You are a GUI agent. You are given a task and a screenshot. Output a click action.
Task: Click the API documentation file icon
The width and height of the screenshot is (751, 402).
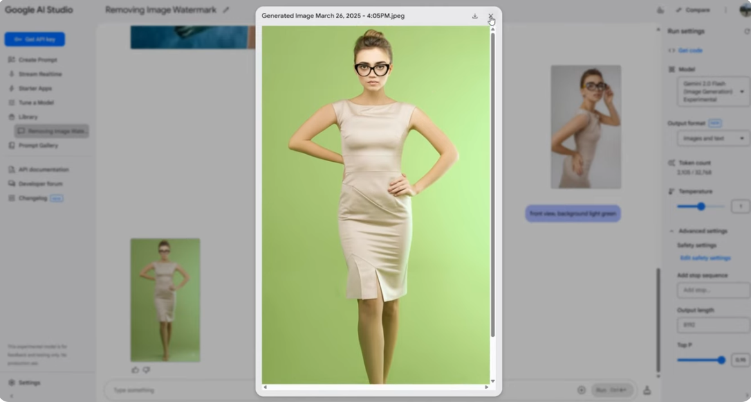(12, 170)
